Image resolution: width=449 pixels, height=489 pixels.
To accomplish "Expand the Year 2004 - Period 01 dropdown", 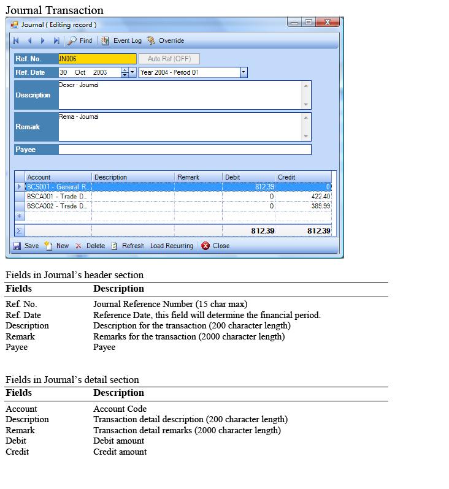I will click(243, 72).
